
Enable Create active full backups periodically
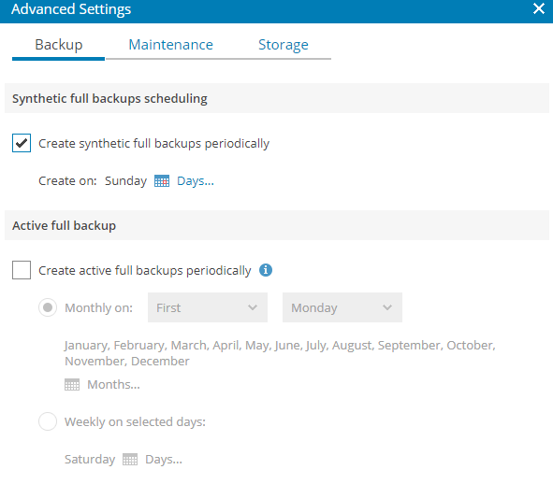point(22,270)
